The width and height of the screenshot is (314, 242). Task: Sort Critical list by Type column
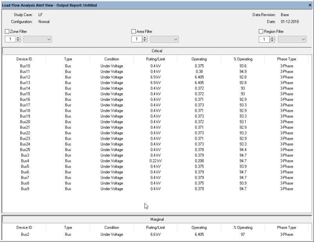tap(68, 59)
